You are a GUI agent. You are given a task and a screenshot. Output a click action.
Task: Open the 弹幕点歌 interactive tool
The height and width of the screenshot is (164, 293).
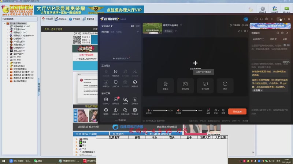point(135,84)
